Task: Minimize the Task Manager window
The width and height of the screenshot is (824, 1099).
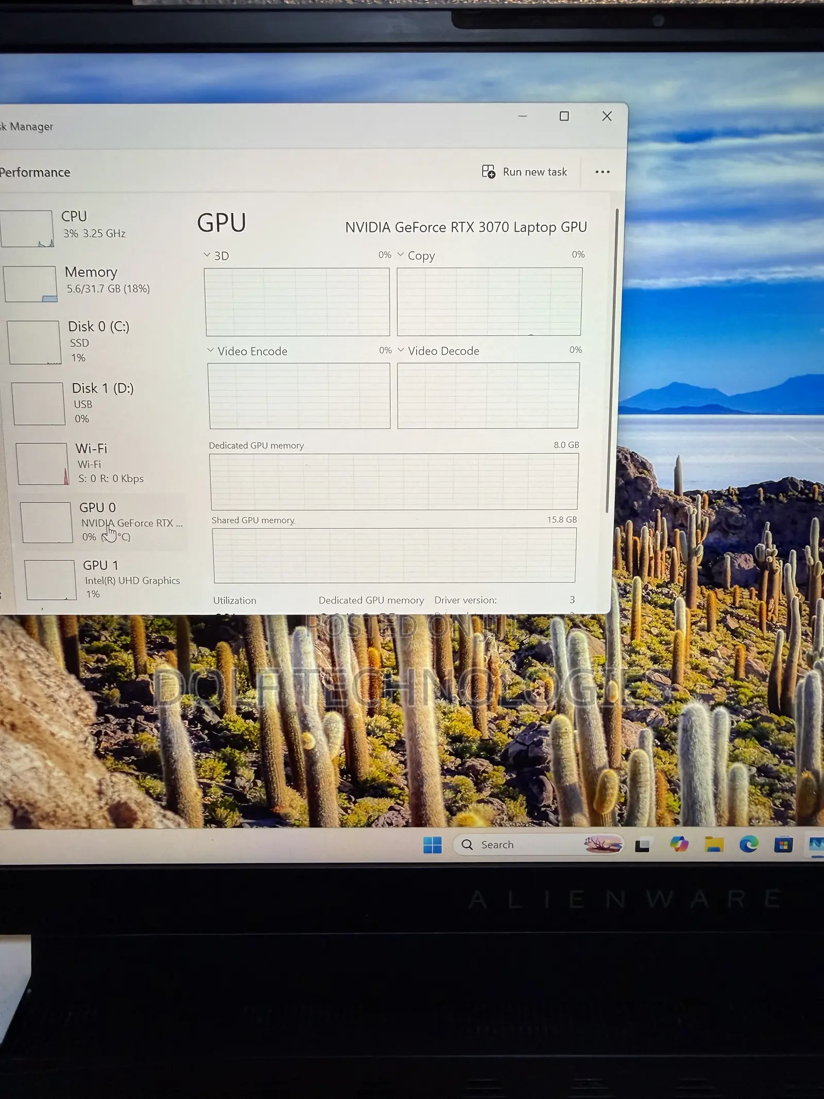Action: [523, 116]
